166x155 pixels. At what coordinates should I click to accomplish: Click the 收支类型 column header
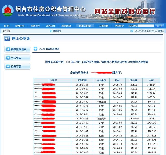point(101,80)
